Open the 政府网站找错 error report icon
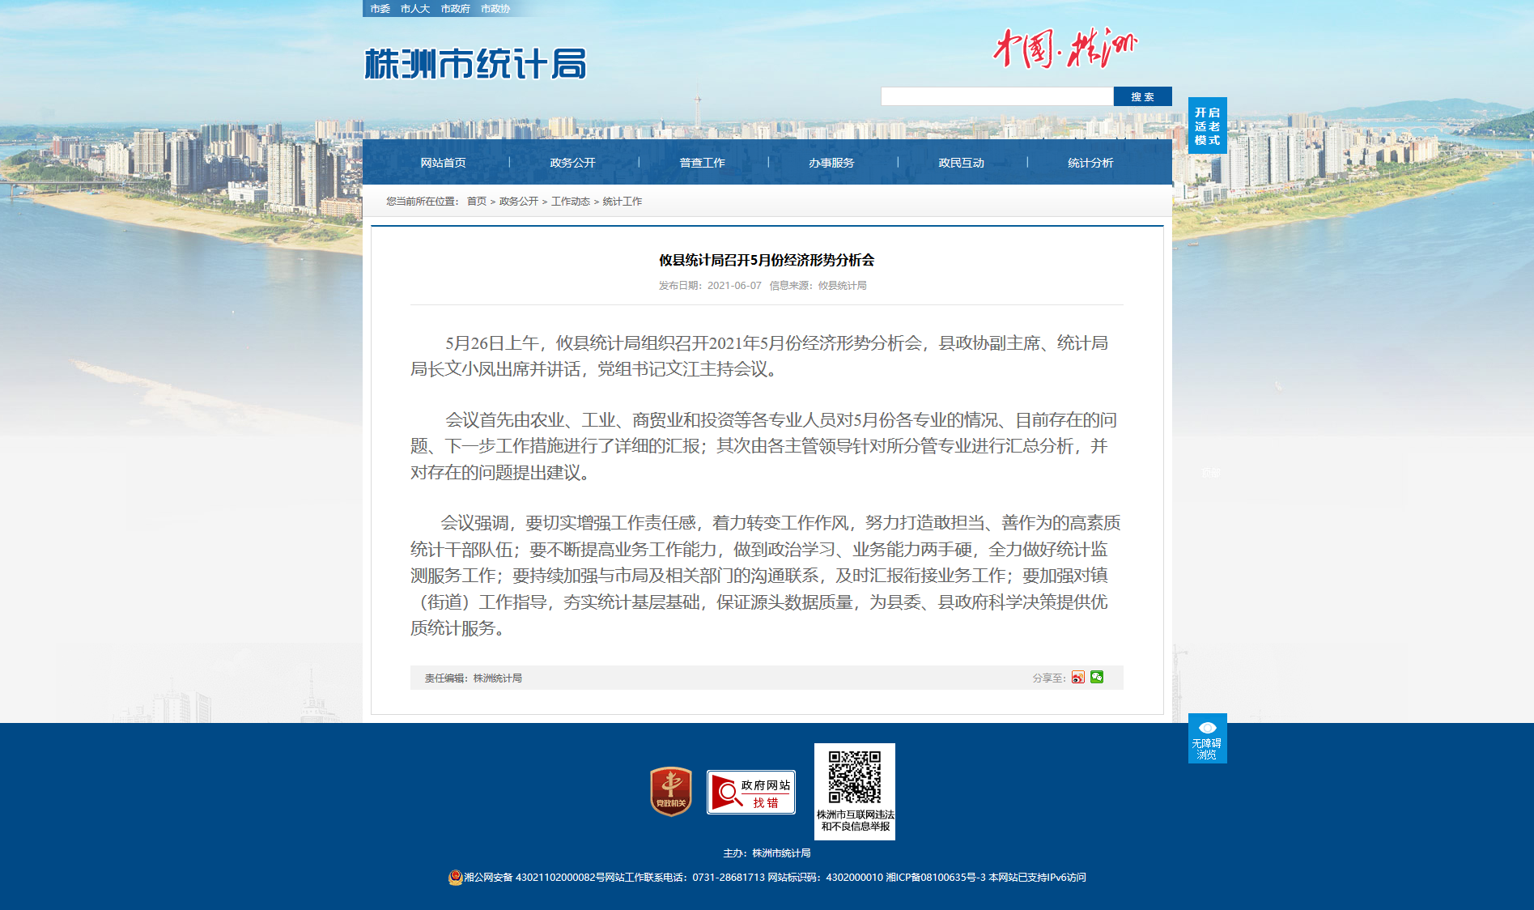Screen dimensions: 1534x910 coord(750,792)
